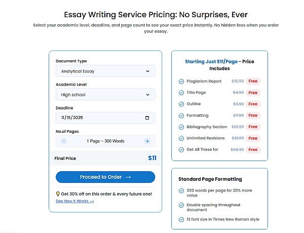
Task: Click the minus icon to decrease pages
Action: (x=64, y=141)
